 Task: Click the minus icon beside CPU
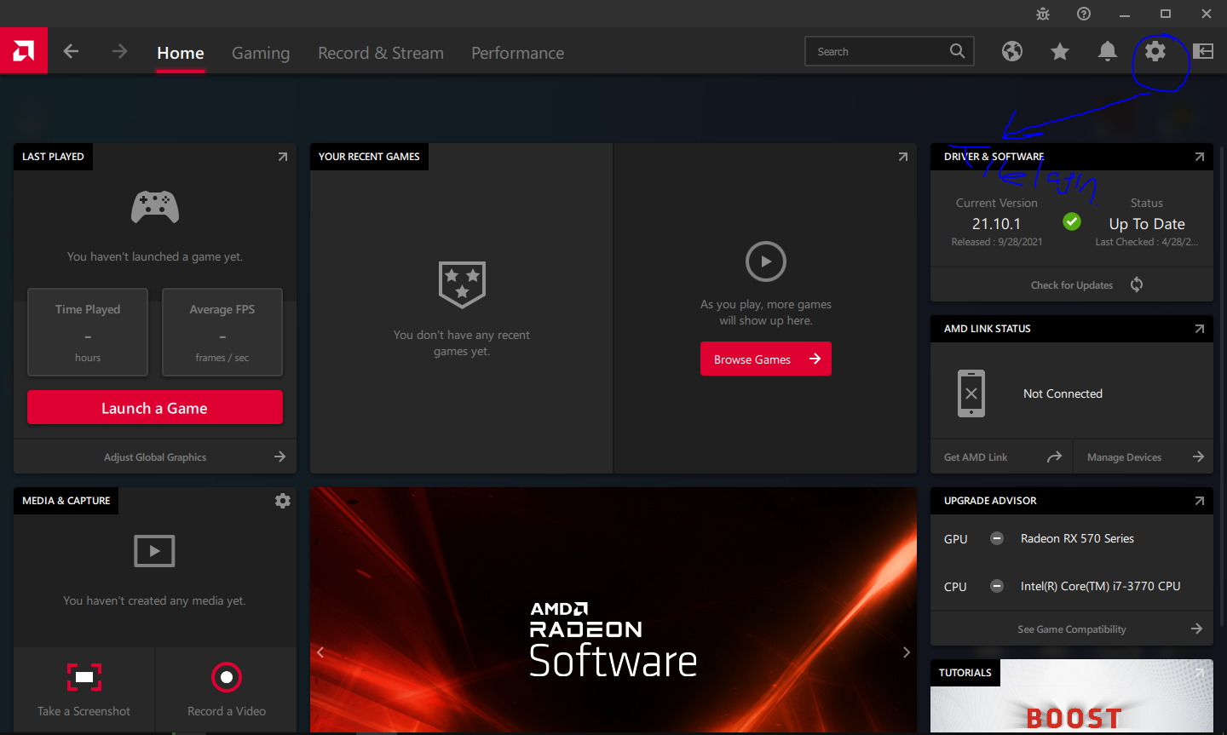[x=997, y=586]
